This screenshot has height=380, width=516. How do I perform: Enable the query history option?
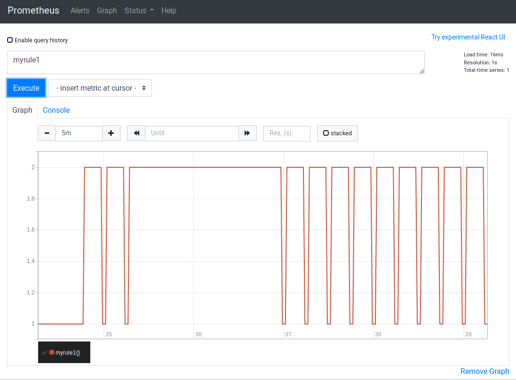(10, 40)
